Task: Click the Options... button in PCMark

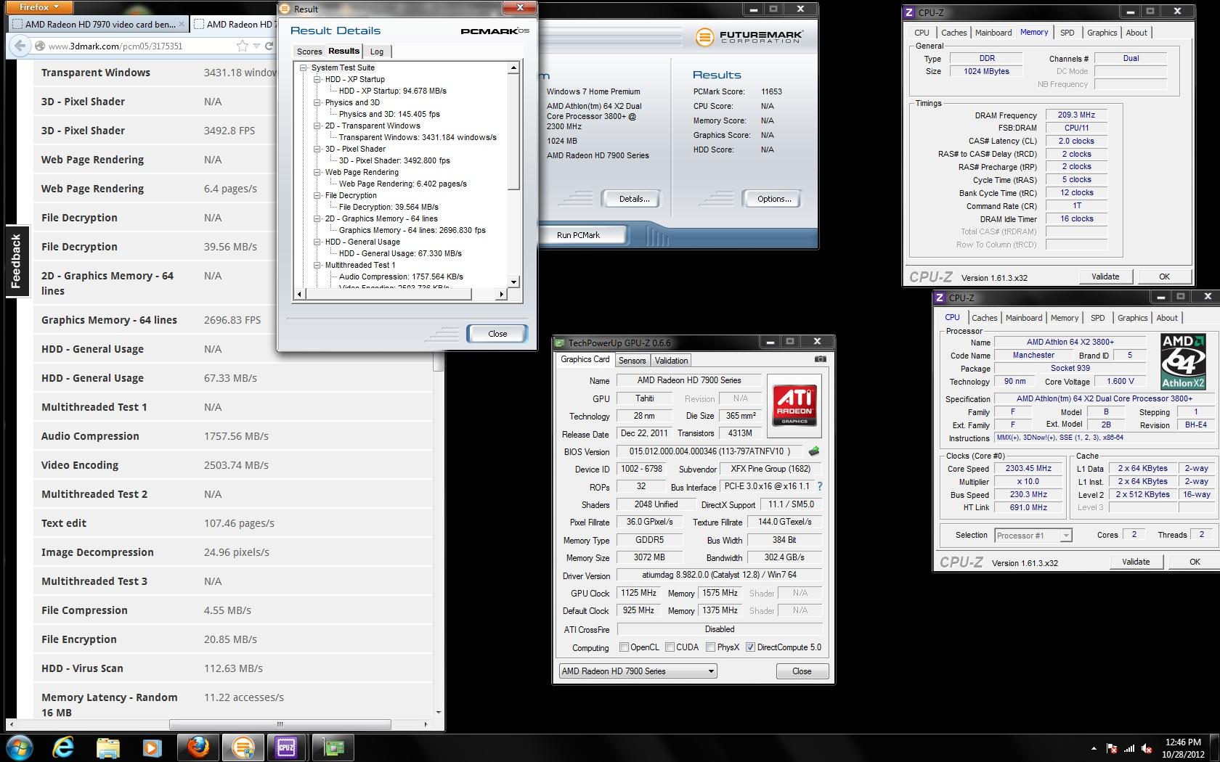Action: [x=774, y=199]
